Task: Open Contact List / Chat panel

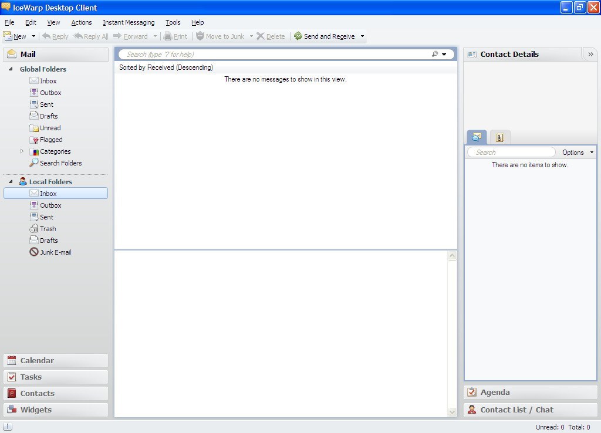Action: [x=531, y=410]
